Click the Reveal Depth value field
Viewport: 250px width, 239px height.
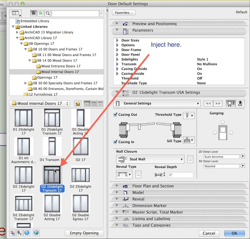(180, 175)
